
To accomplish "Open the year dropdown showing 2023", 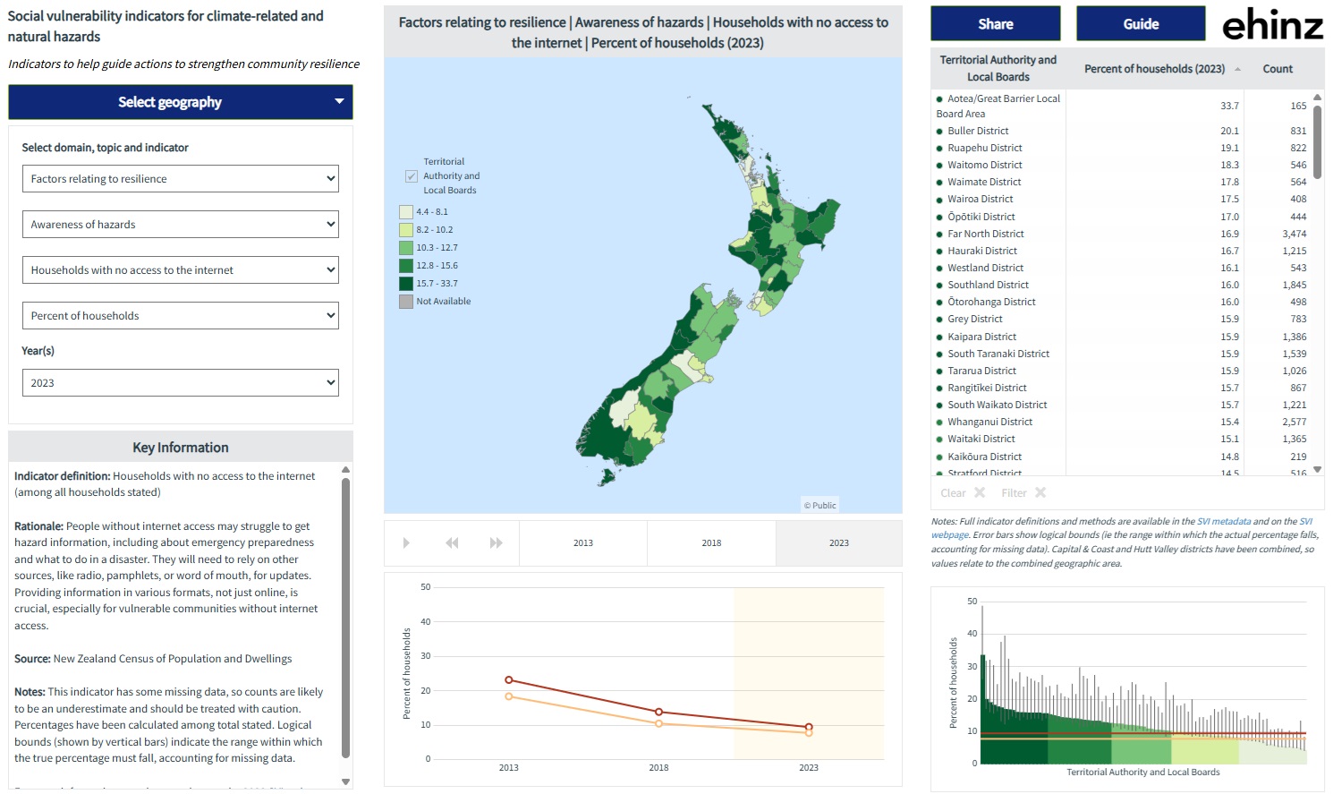I will click(x=181, y=383).
